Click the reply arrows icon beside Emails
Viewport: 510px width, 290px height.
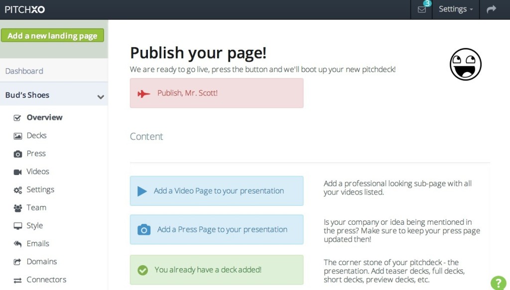17,244
